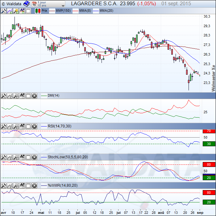Viewport: 216px width, 216px height.
Task: Close the DMI(14) indicator panel
Action: [35, 96]
